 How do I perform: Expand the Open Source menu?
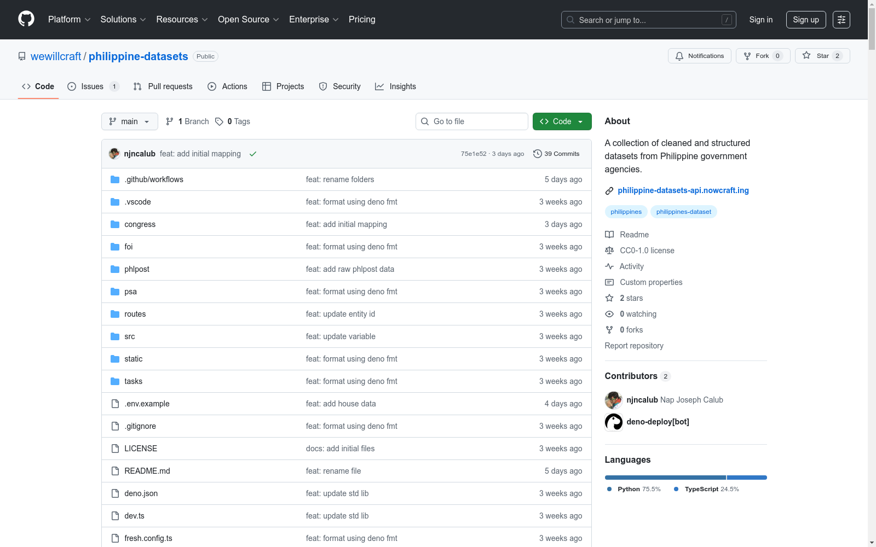pos(249,20)
